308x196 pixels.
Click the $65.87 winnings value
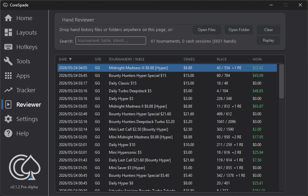tap(258, 106)
